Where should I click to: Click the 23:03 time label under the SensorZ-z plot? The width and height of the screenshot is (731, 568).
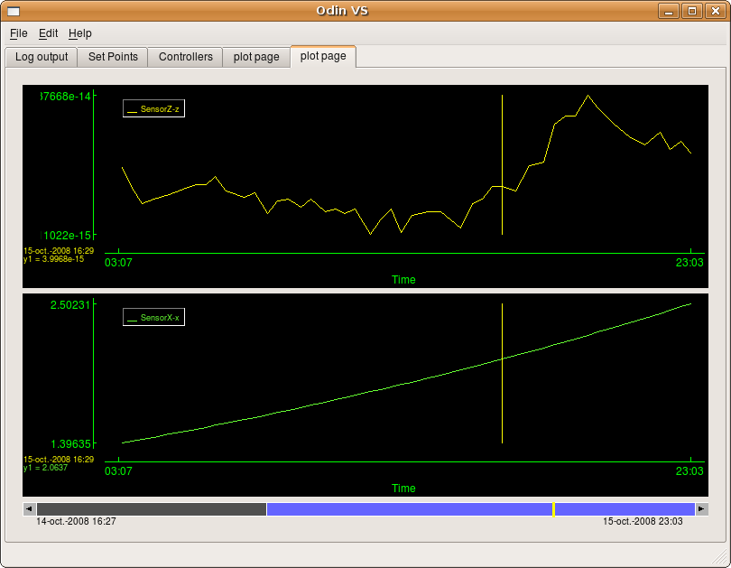pyautogui.click(x=689, y=263)
